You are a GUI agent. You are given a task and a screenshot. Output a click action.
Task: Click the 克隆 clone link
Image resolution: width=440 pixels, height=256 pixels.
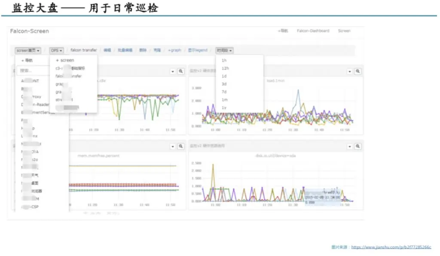coord(157,50)
